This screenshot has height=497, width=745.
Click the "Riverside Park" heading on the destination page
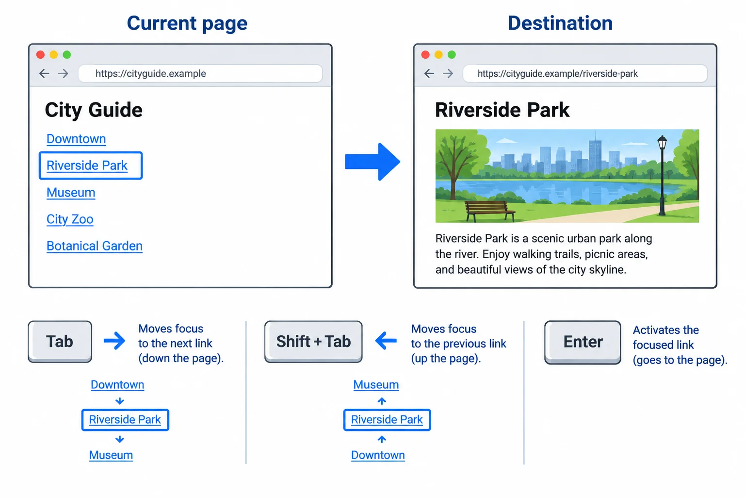pyautogui.click(x=502, y=110)
